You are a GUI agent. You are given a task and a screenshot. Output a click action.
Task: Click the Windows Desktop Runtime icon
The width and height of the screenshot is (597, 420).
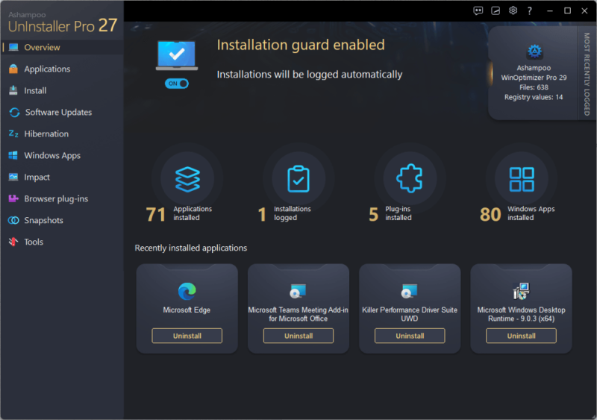521,291
